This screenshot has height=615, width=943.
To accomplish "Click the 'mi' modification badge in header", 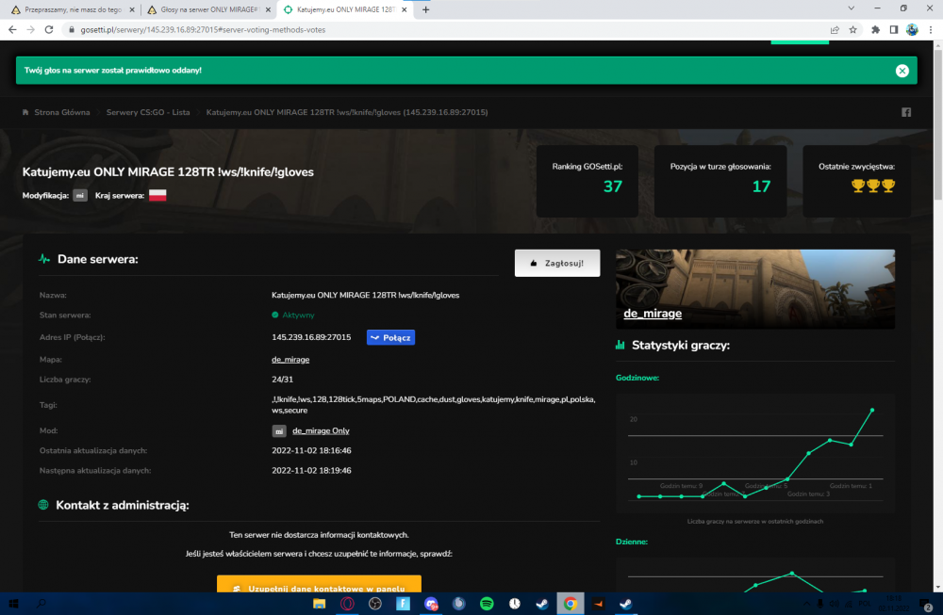I will click(80, 195).
